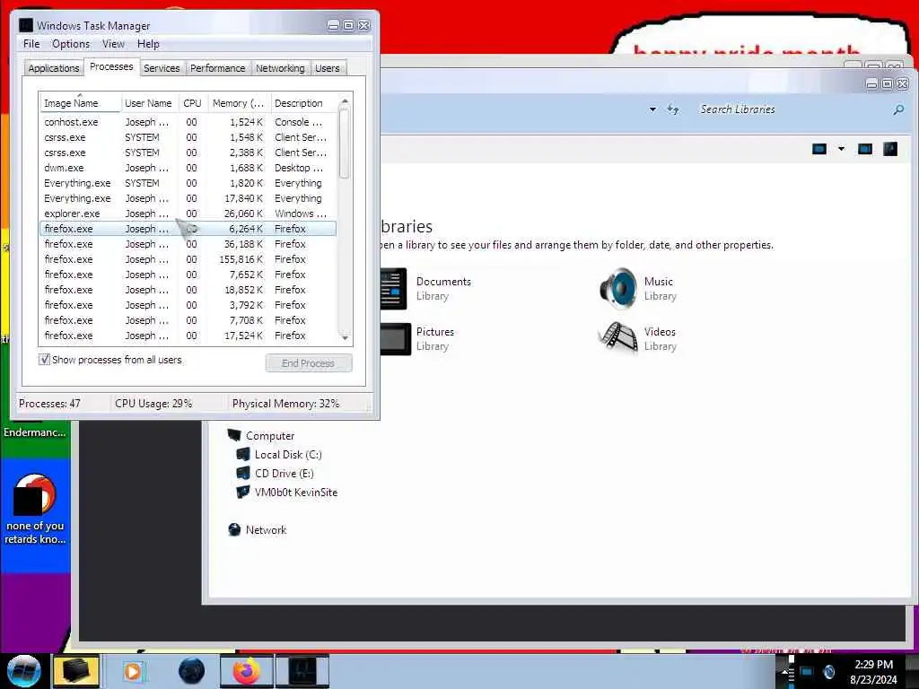Open the View menu in Task Manager
919x689 pixels.
pos(113,44)
